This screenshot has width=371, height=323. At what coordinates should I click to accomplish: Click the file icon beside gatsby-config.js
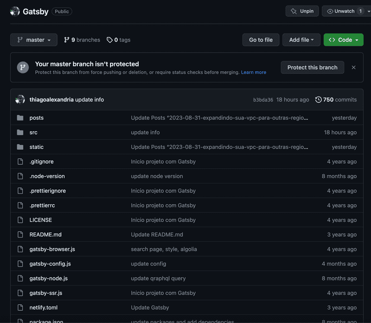pos(20,264)
